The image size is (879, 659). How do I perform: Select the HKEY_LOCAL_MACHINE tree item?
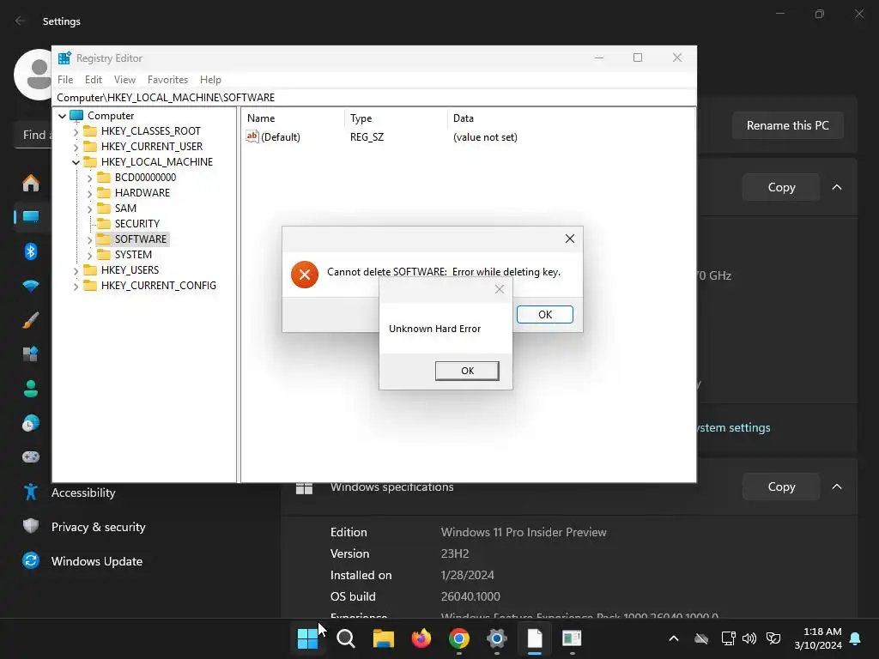point(157,162)
